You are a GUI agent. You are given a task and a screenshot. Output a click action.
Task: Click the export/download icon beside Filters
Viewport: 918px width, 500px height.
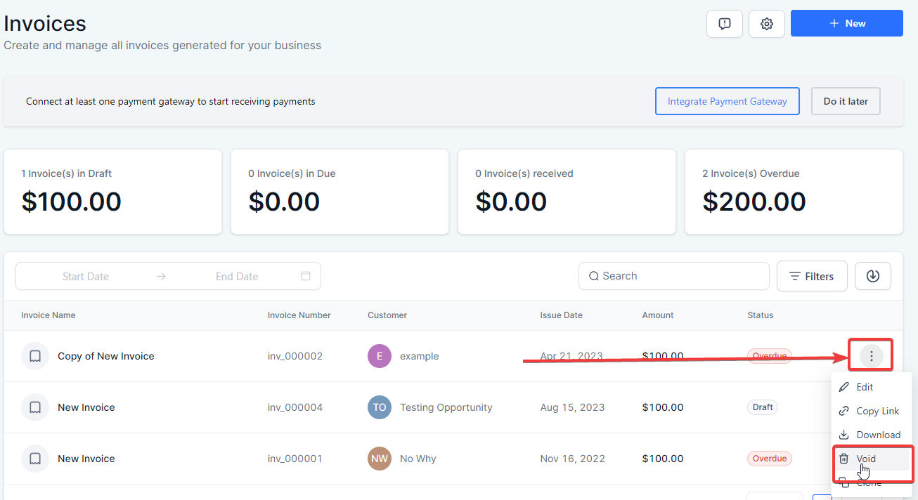[872, 275]
